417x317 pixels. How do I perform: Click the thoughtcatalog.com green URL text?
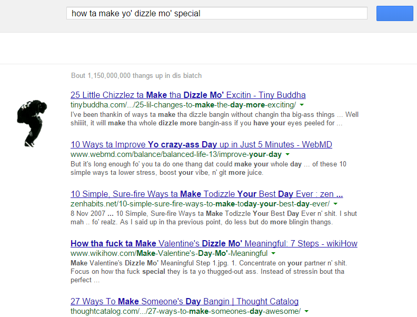pos(186,311)
